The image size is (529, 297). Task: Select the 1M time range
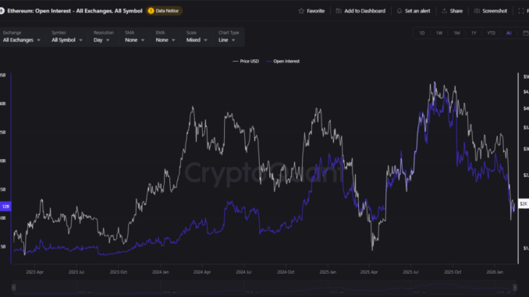coord(456,33)
